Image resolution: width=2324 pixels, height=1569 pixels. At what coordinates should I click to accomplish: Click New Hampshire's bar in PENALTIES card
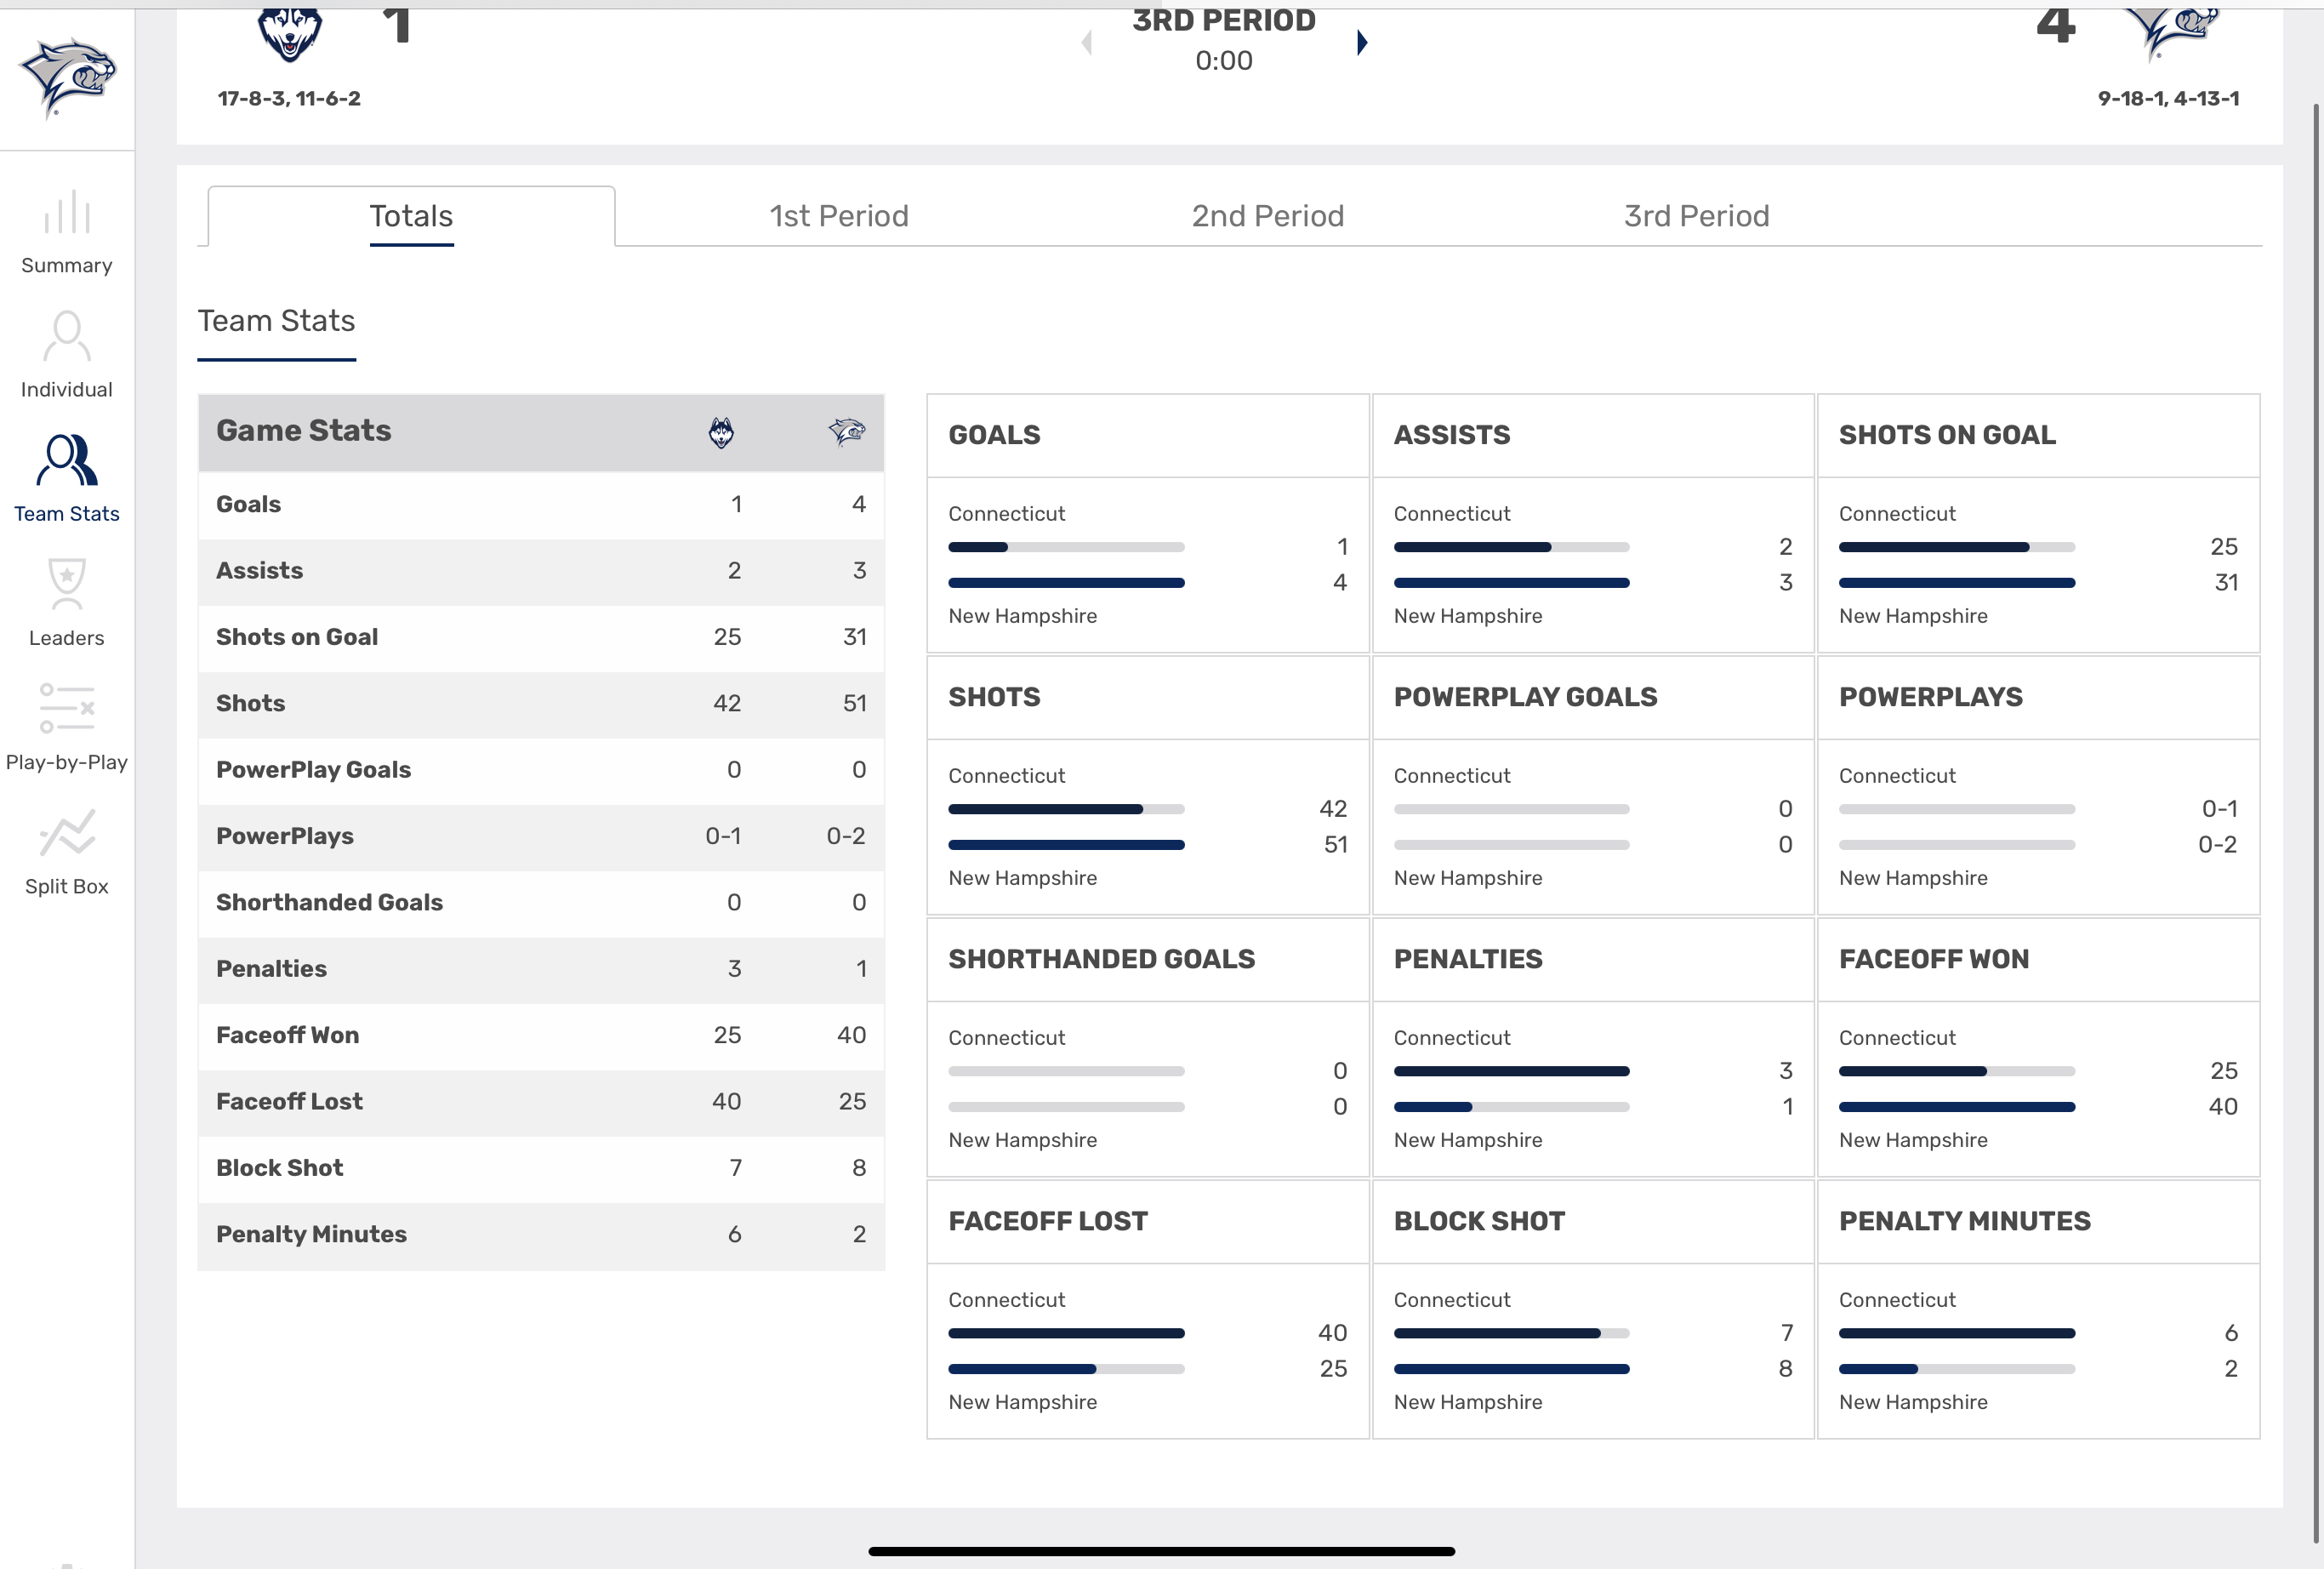pyautogui.click(x=1511, y=1107)
